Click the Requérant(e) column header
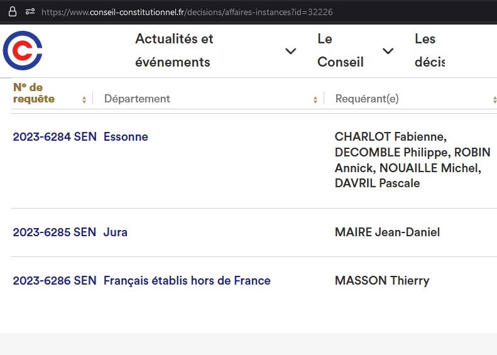The height and width of the screenshot is (355, 497). tap(367, 99)
